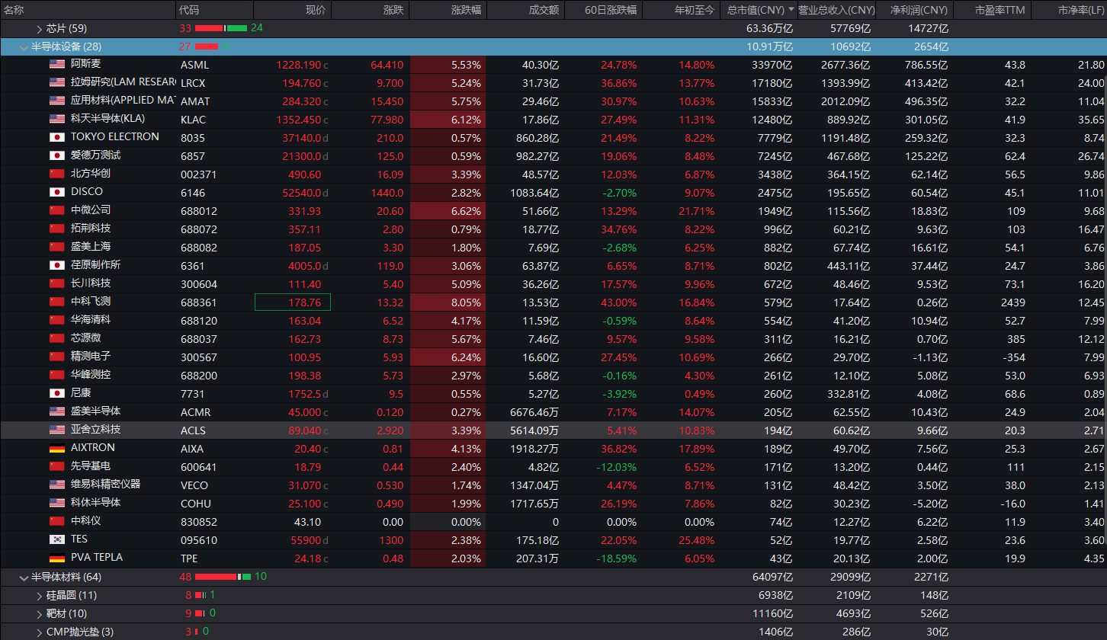Image resolution: width=1107 pixels, height=640 pixels.
Task: Click the Japan flag icon beside TOKYO ELECTRON
Action: pos(57,137)
